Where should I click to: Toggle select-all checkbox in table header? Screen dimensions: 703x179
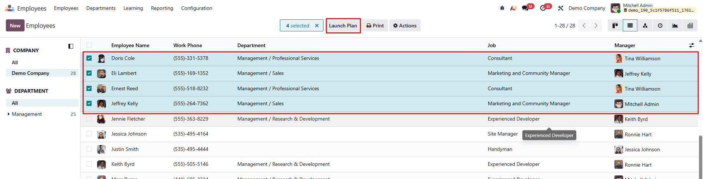click(x=89, y=45)
